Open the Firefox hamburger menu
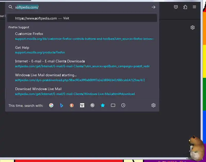The height and width of the screenshot is (162, 206). [194, 7]
